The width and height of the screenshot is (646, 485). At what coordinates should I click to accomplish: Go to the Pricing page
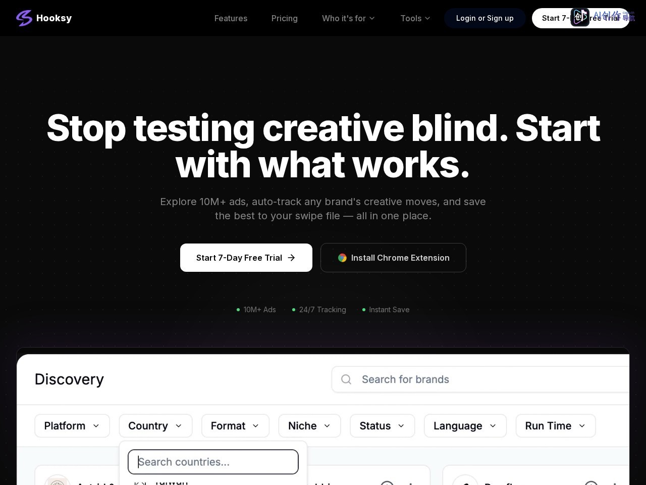coord(285,18)
